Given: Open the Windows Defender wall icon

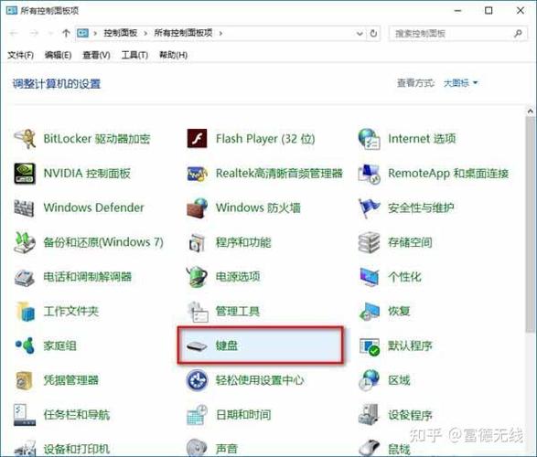Looking at the screenshot, I should (24, 207).
